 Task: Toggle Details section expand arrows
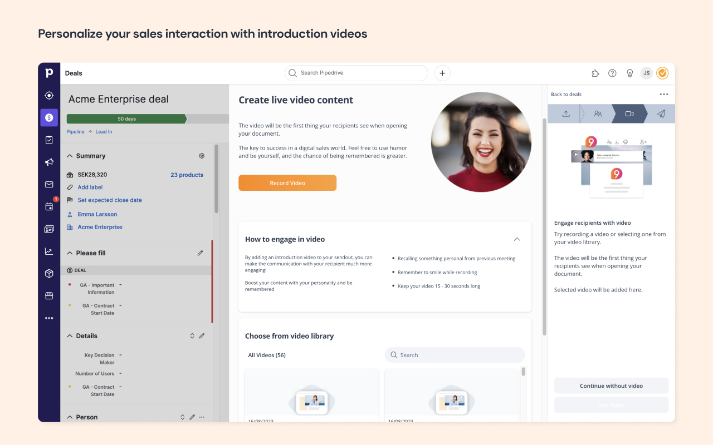pyautogui.click(x=192, y=336)
